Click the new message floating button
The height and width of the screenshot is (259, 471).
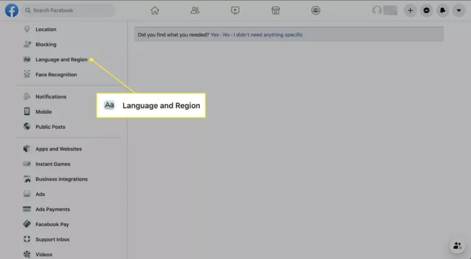[x=457, y=246]
